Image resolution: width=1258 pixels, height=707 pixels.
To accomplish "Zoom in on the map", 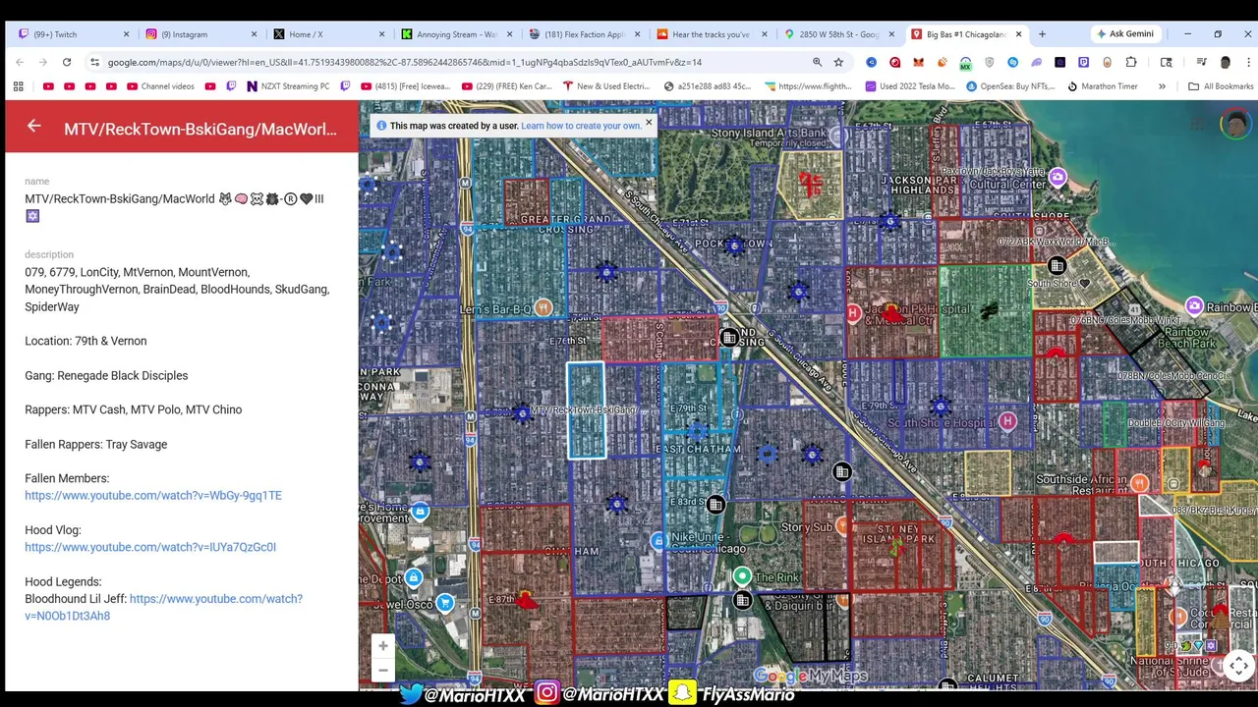I will tap(382, 645).
